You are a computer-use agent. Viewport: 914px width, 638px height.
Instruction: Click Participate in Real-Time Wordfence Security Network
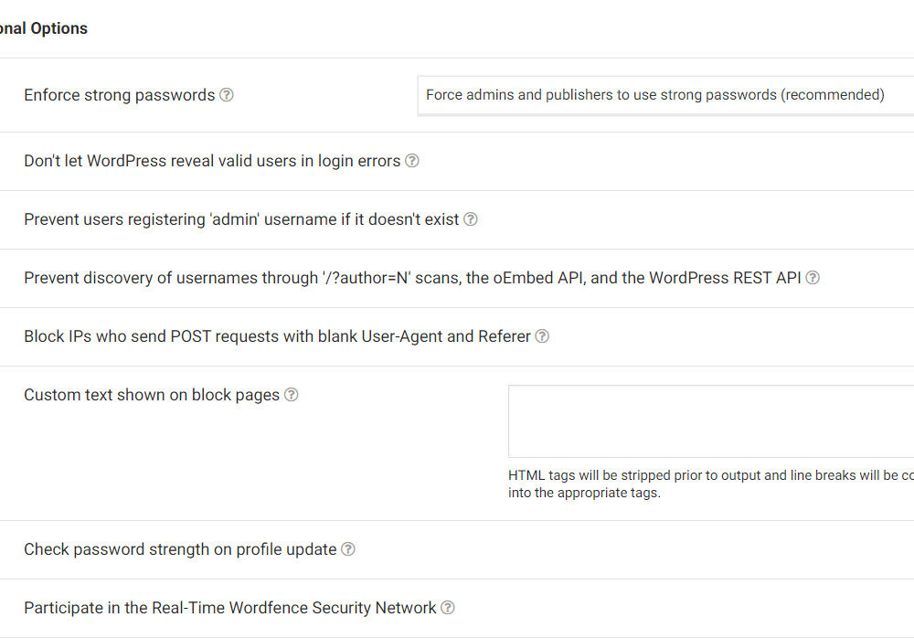(230, 608)
